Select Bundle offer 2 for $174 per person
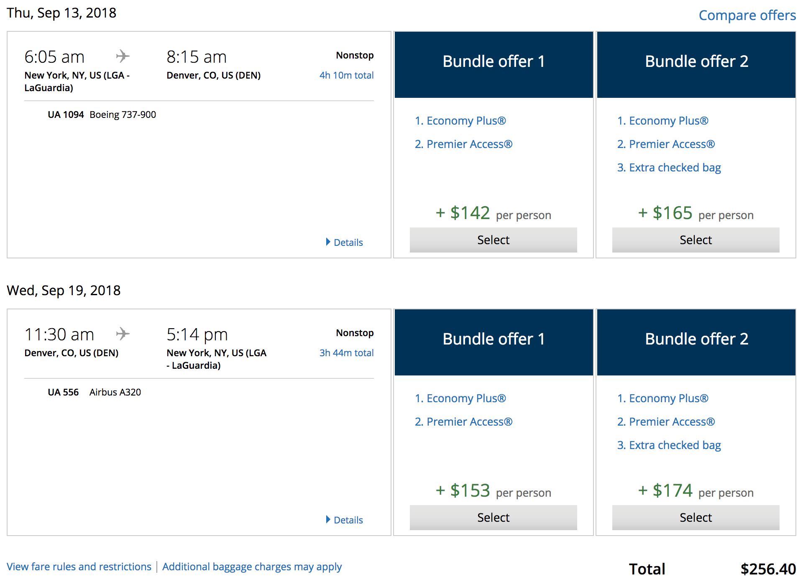Image resolution: width=803 pixels, height=587 pixels. 696,518
